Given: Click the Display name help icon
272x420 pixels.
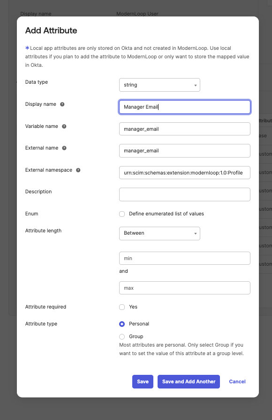Looking at the screenshot, I should click(62, 104).
